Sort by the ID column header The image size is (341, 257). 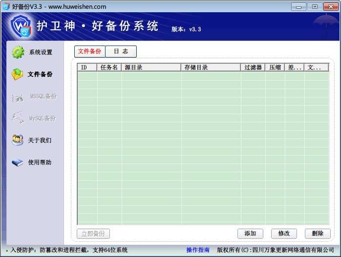click(87, 68)
